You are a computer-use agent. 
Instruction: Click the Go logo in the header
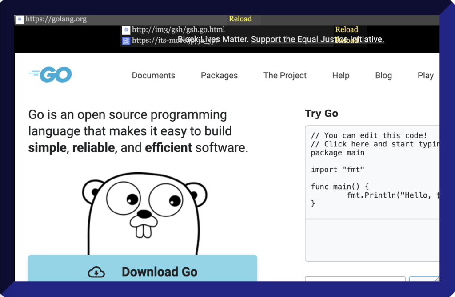click(50, 75)
